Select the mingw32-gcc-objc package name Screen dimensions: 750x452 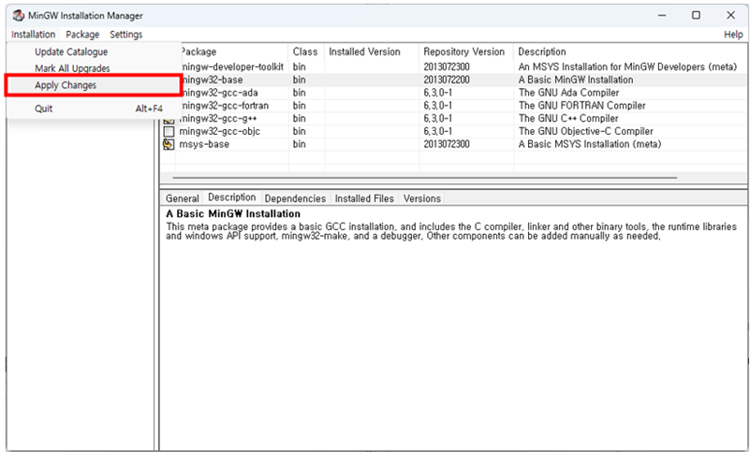pyautogui.click(x=219, y=131)
